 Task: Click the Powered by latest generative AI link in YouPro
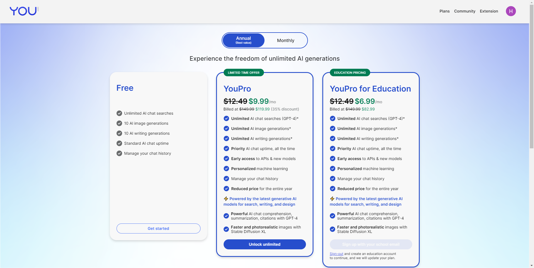(x=260, y=201)
